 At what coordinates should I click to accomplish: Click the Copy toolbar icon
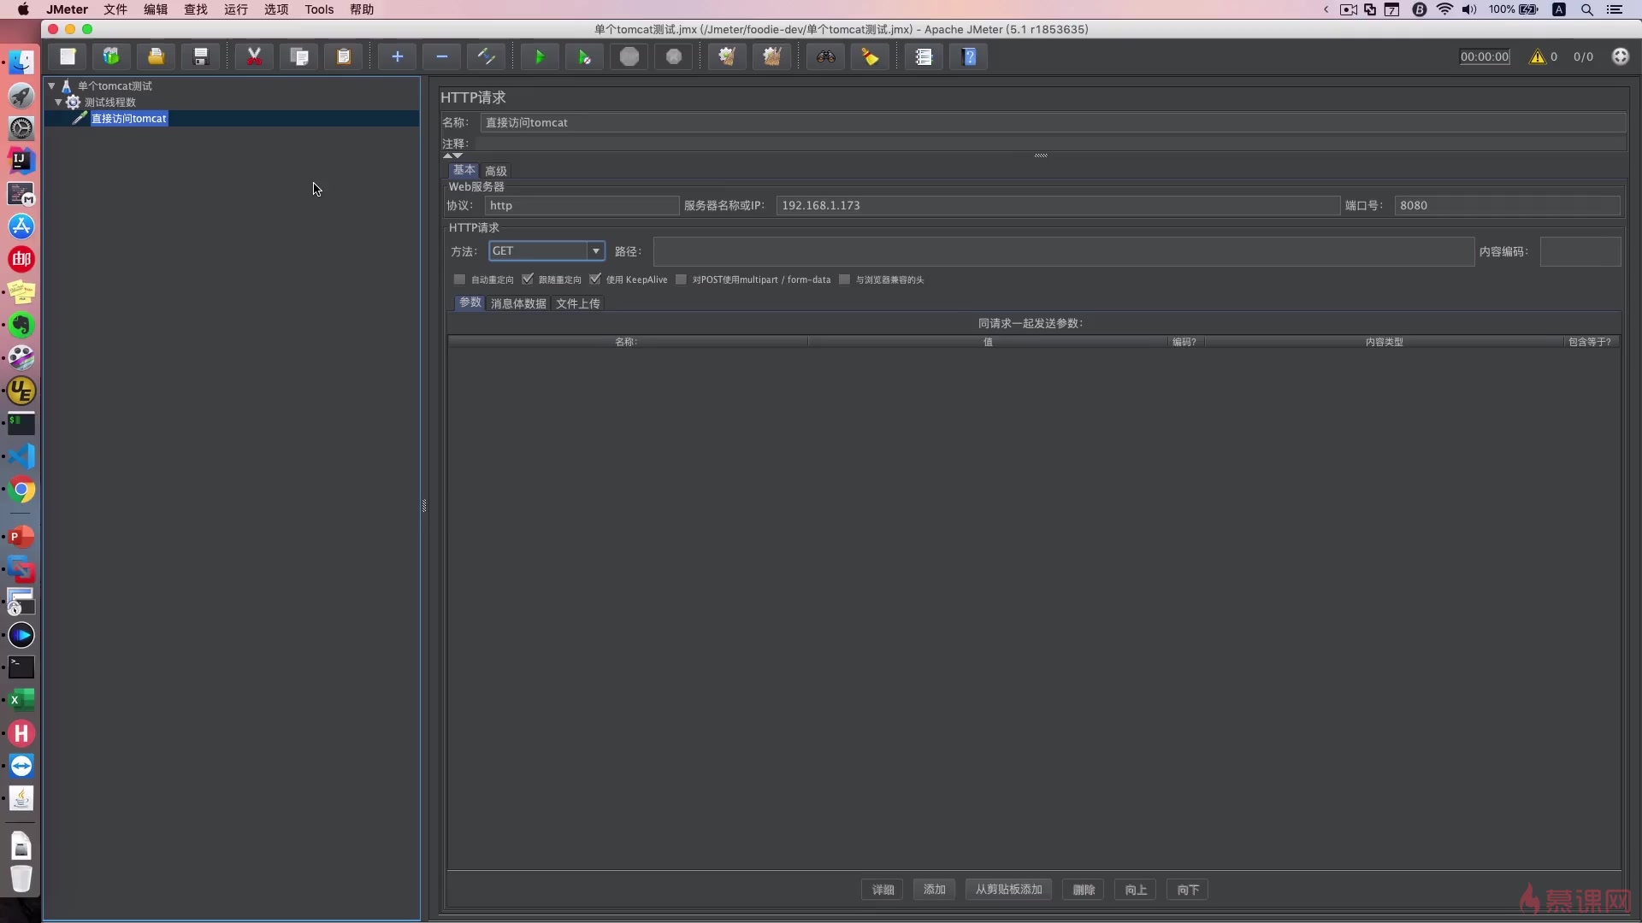point(299,56)
